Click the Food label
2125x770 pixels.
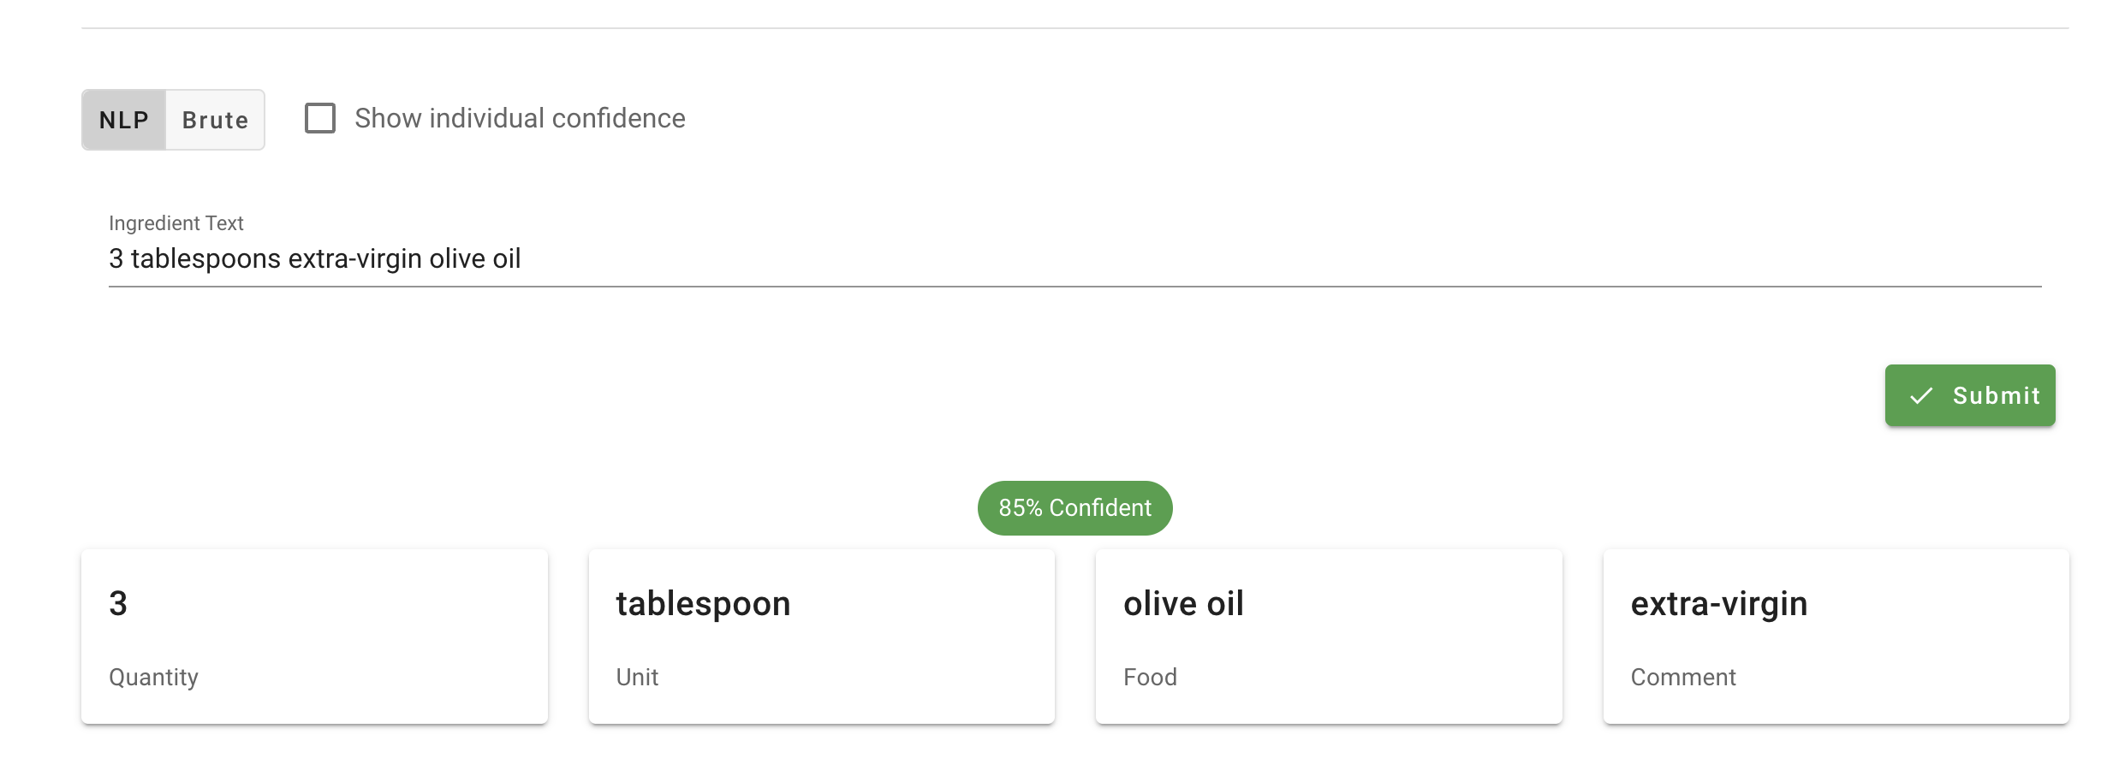coord(1150,677)
